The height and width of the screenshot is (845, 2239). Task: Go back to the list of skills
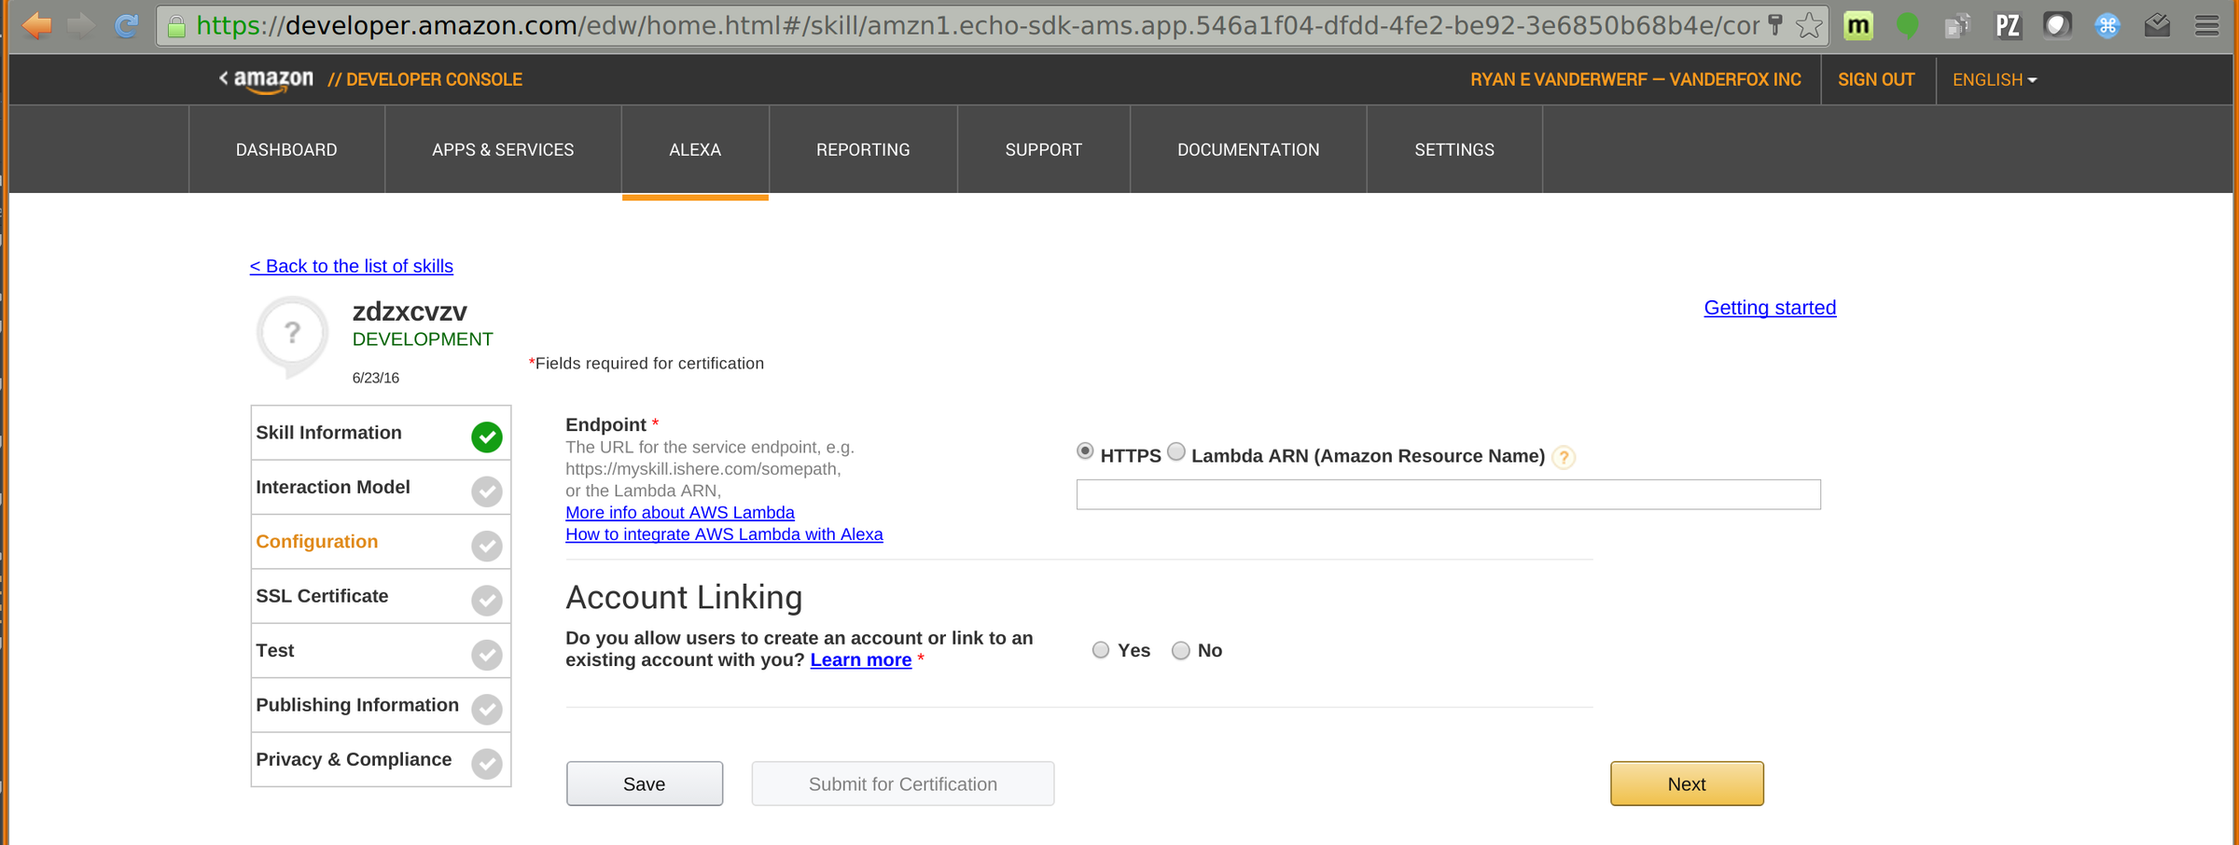coord(352,266)
